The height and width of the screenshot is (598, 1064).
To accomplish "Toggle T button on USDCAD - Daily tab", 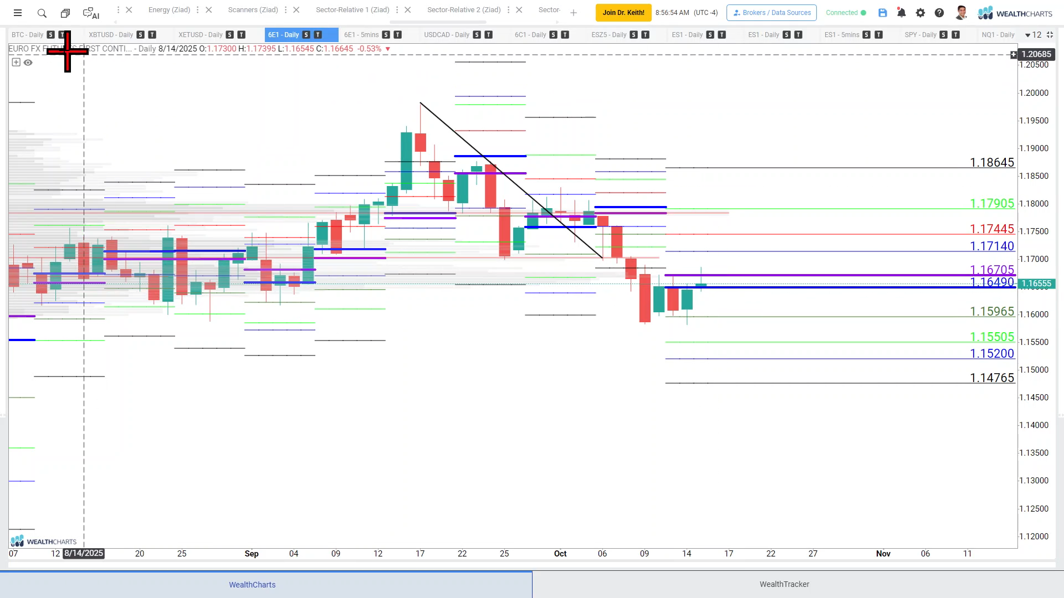I will 488,34.
